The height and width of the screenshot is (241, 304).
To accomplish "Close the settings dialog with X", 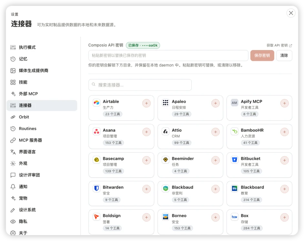I will click(x=291, y=13).
